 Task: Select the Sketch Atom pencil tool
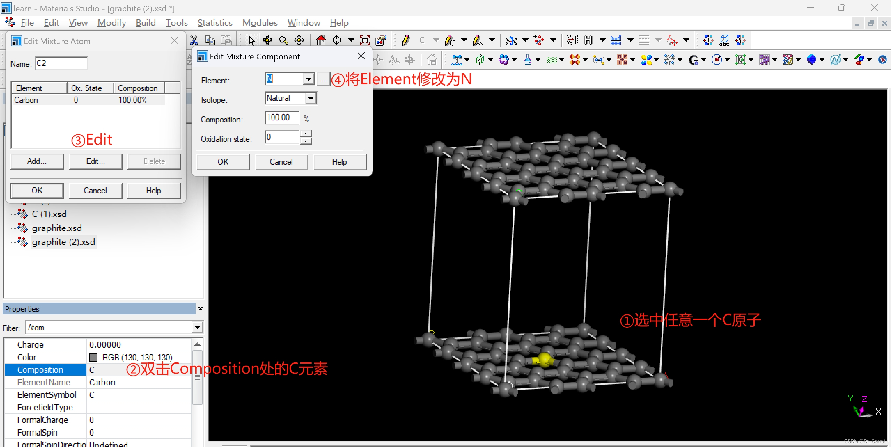[405, 40]
